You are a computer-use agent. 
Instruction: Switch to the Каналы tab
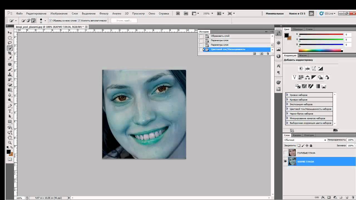(297, 135)
